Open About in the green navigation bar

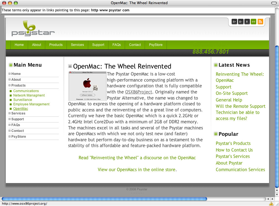tap(37, 45)
